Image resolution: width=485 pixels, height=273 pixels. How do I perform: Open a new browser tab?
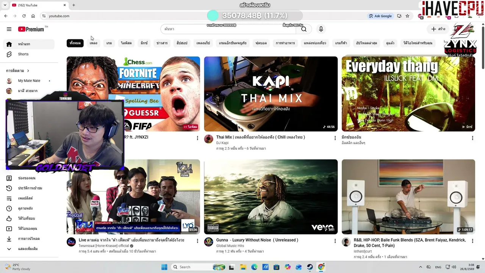[74, 5]
